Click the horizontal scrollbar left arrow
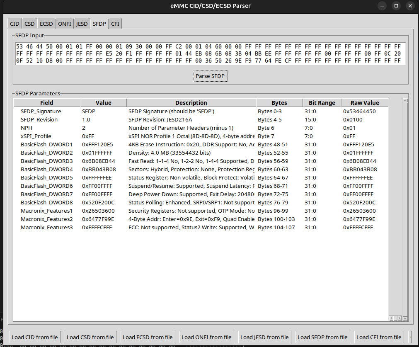419x347 pixels. pyautogui.click(x=392, y=318)
